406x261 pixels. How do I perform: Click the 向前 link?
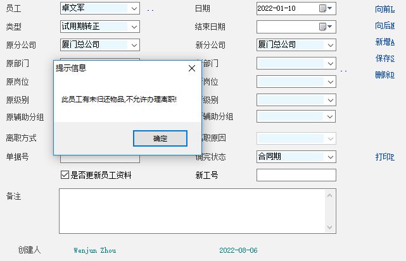[x=384, y=9]
